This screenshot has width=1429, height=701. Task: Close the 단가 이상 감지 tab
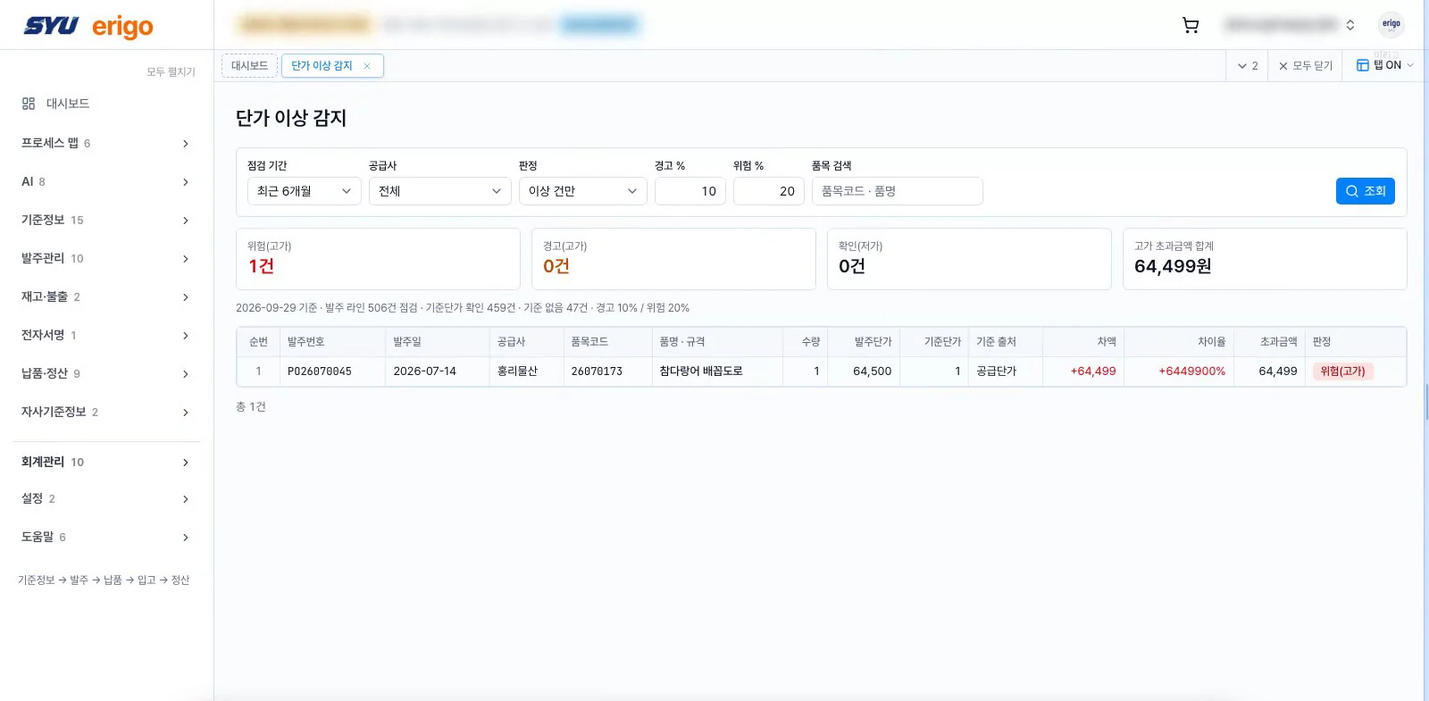[367, 66]
